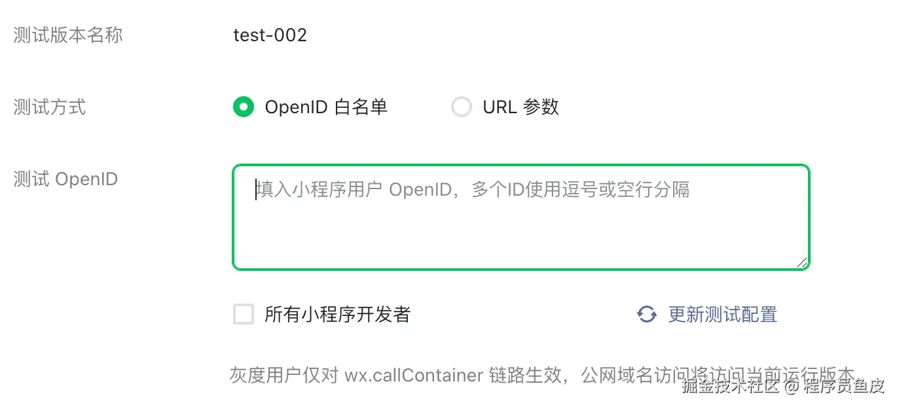
Task: Select the URL 参数 radio button
Action: pyautogui.click(x=462, y=107)
